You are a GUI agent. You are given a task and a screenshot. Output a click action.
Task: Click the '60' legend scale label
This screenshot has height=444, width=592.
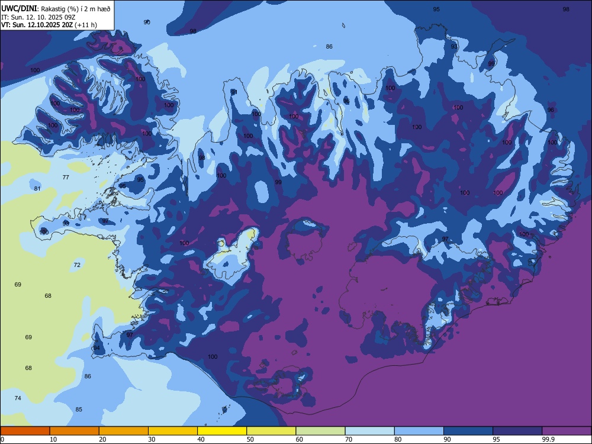300,439
